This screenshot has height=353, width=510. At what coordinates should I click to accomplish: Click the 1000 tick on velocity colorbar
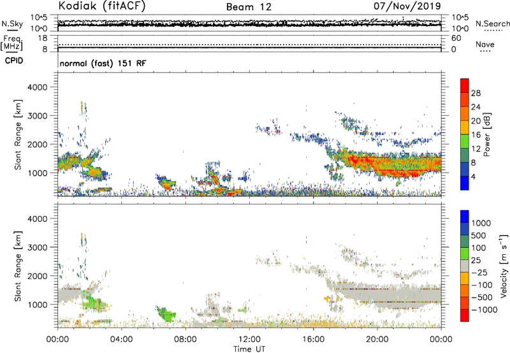481,223
